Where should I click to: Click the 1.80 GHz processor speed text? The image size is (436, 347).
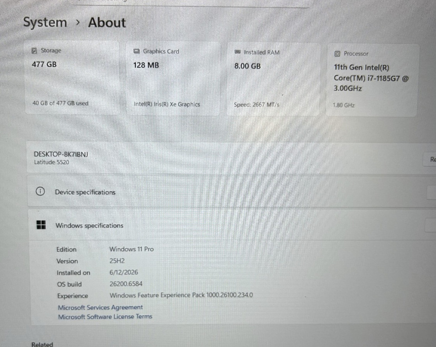coord(344,105)
